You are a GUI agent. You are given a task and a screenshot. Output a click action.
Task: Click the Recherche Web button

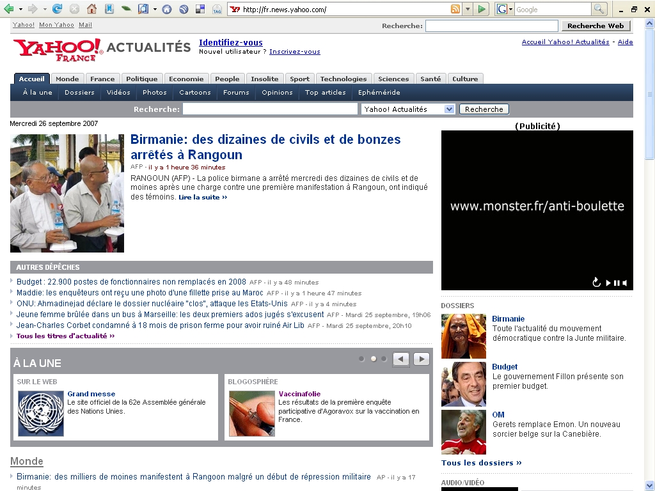[596, 26]
